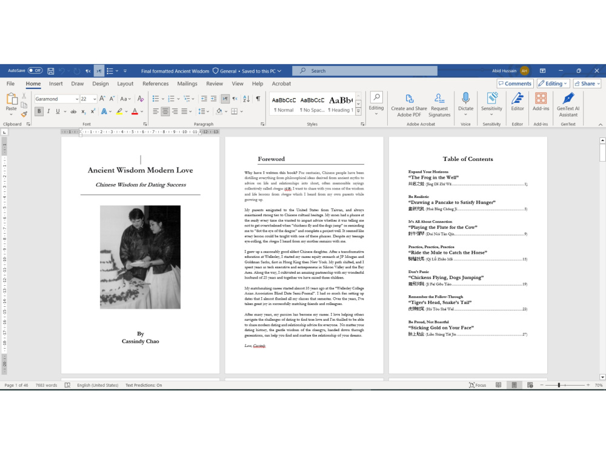
Task: Click Decrease Font Size icon
Action: click(112, 99)
